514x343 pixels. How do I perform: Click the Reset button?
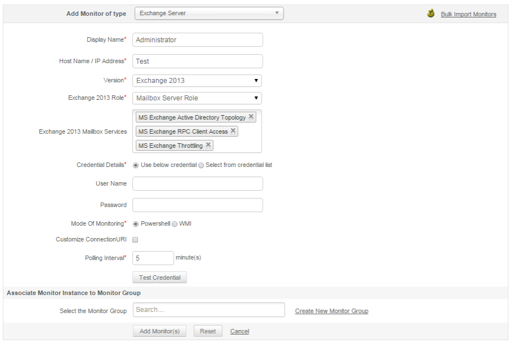pos(208,331)
